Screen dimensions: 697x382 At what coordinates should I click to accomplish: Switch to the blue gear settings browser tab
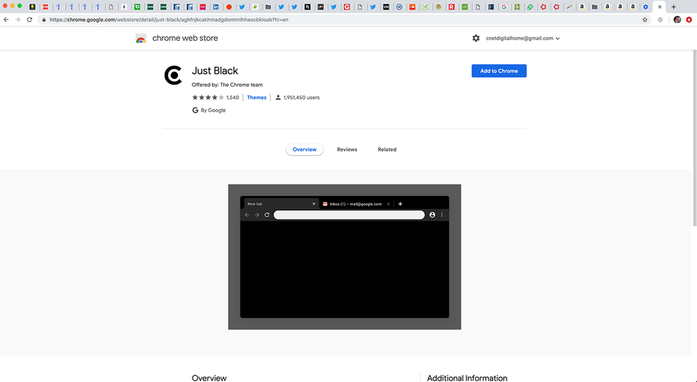[x=645, y=6]
